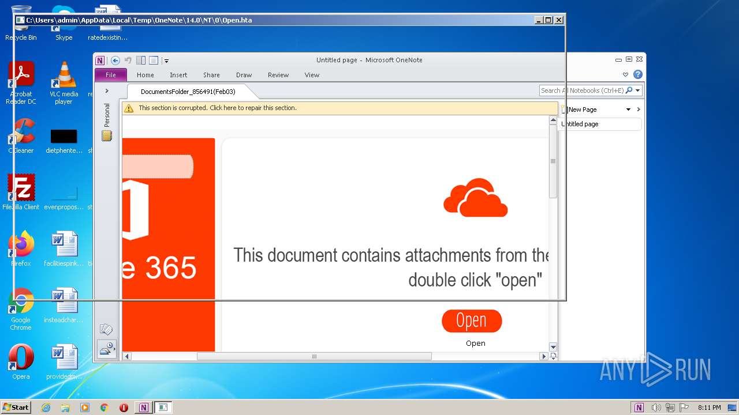Open Google Chrome desktop icon
Viewport: 739px width, 415px height.
21,309
